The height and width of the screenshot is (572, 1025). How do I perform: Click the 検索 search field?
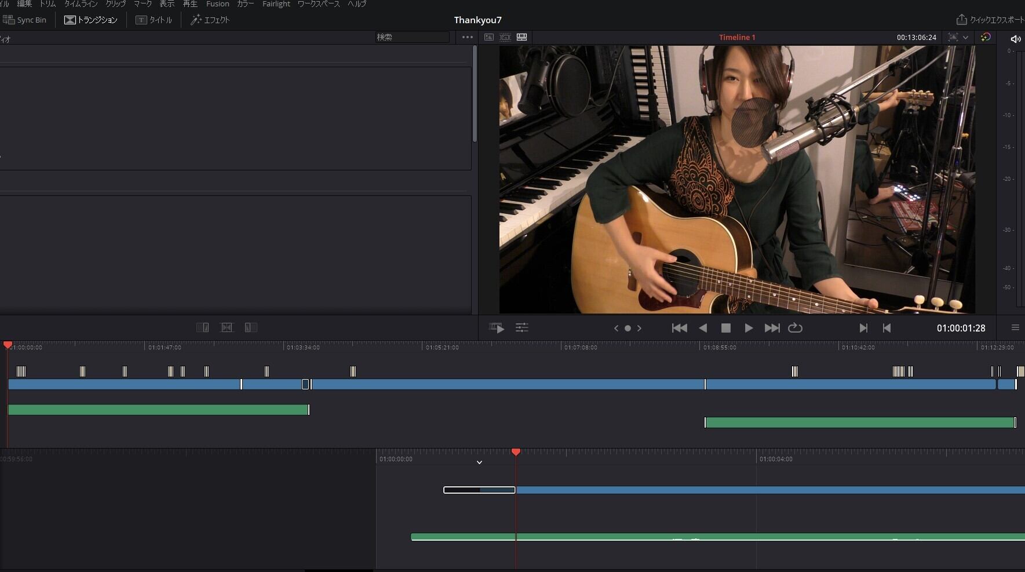tap(412, 37)
